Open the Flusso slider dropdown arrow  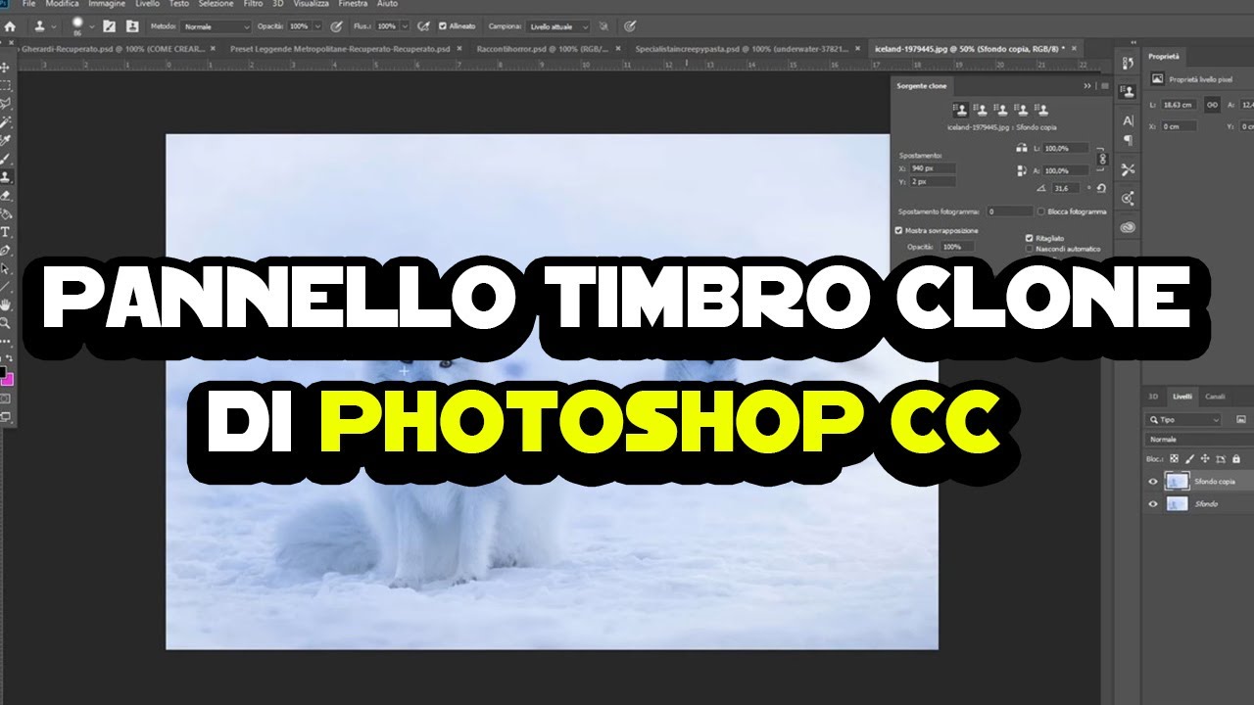(x=406, y=26)
